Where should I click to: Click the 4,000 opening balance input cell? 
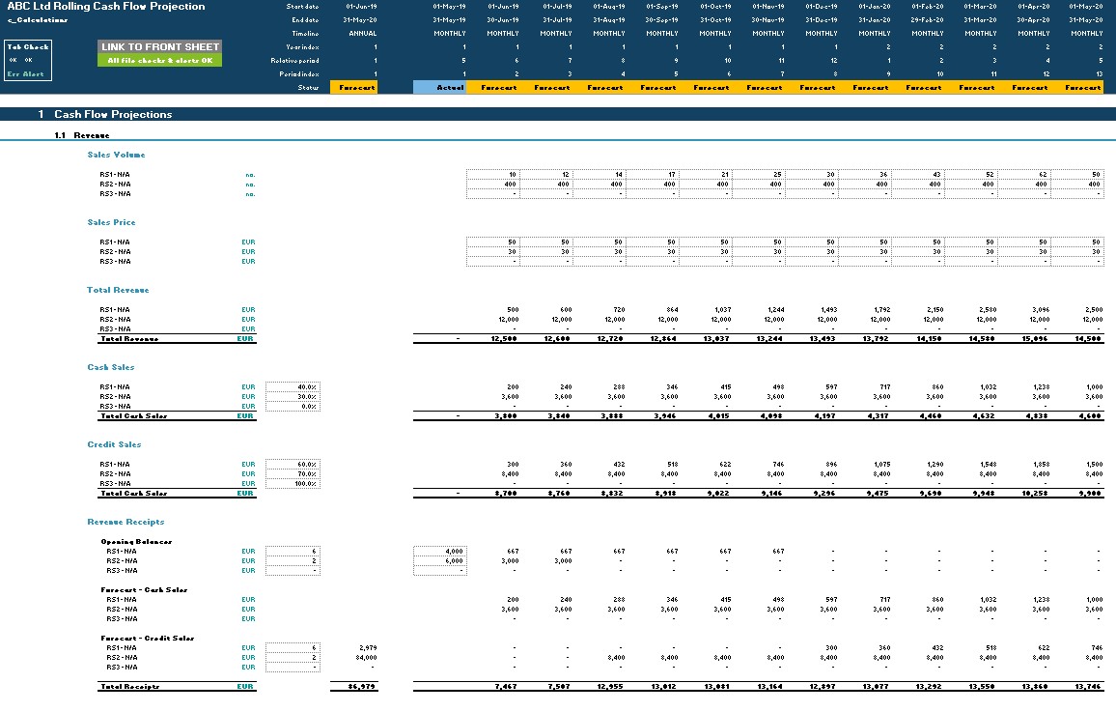(440, 551)
